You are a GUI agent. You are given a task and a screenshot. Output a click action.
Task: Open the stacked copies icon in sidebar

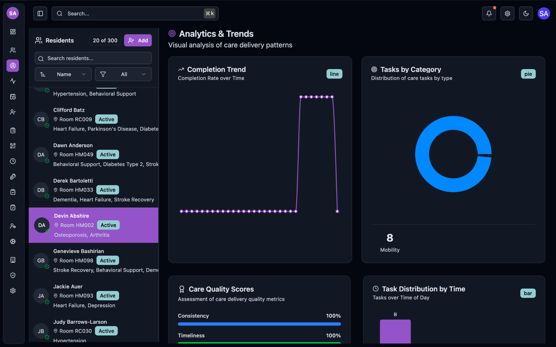(x=13, y=177)
